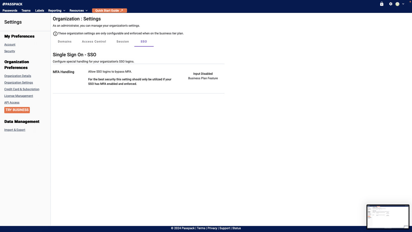Select the Access Control tab
This screenshot has width=412, height=232.
click(x=94, y=42)
